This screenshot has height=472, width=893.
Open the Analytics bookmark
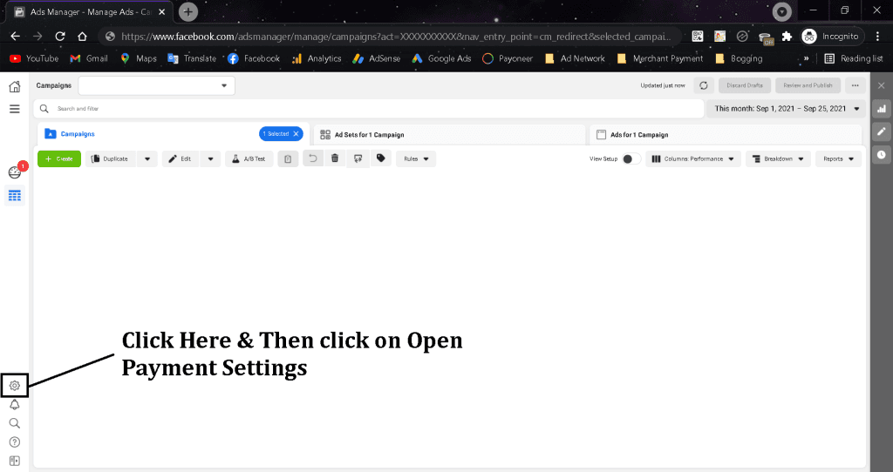pyautogui.click(x=317, y=58)
